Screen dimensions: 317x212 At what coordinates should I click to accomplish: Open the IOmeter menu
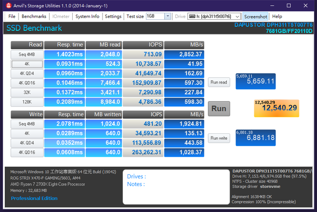pyautogui.click(x=61, y=16)
